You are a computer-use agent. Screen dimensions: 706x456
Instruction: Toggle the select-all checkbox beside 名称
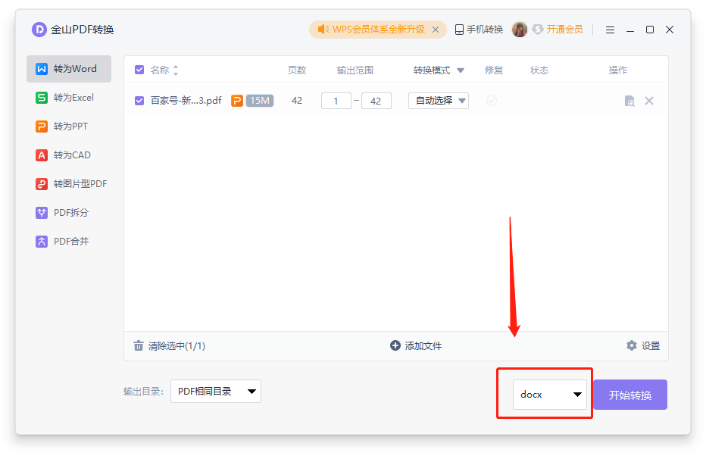[139, 70]
